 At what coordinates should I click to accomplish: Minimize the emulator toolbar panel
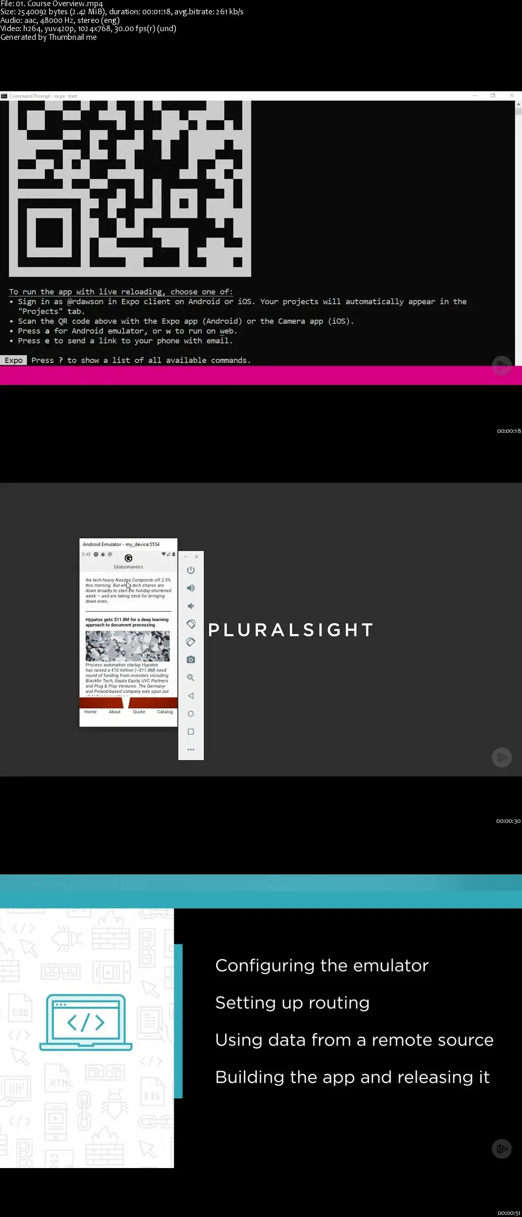click(x=186, y=557)
